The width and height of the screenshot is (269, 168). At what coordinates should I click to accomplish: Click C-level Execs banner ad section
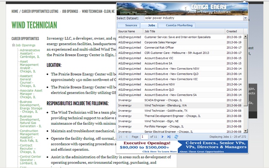(213, 147)
